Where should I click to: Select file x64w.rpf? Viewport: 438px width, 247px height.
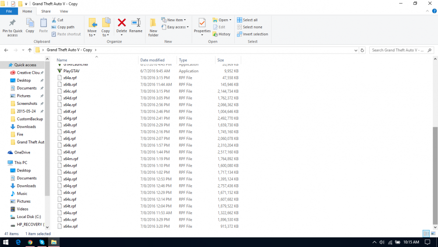coord(71,226)
